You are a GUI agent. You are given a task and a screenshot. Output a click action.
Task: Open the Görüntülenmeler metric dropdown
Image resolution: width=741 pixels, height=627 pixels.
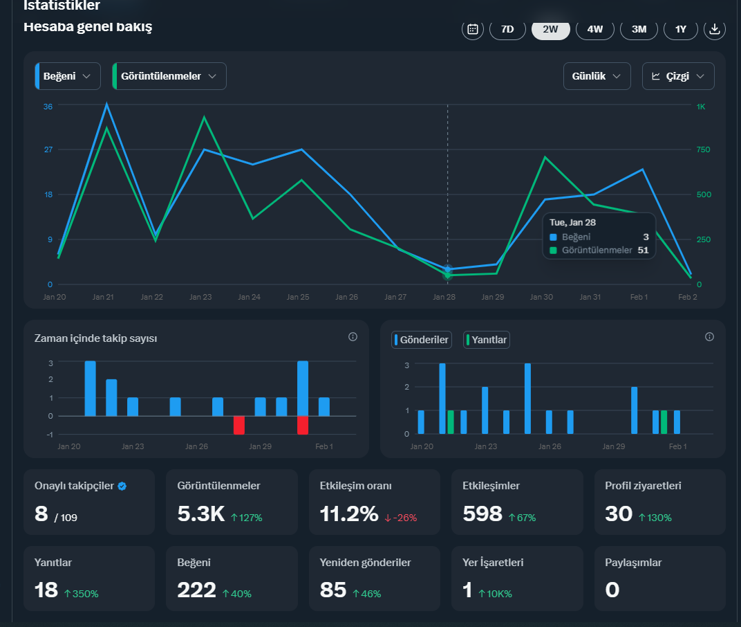pos(169,76)
